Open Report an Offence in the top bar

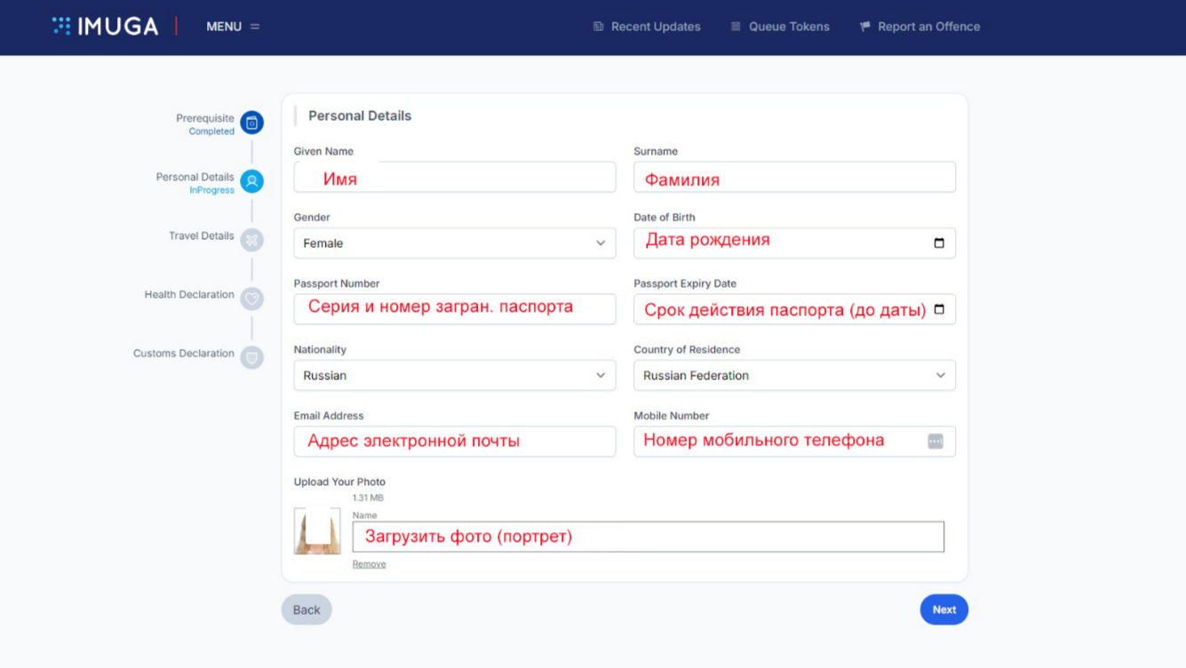919,27
